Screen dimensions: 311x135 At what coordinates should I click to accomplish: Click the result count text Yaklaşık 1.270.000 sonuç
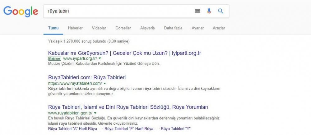(x=89, y=41)
